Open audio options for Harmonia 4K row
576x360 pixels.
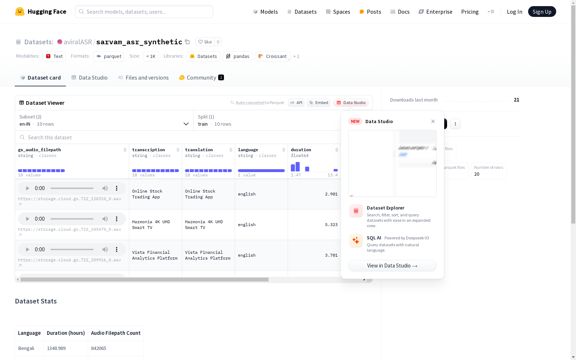pyautogui.click(x=117, y=219)
